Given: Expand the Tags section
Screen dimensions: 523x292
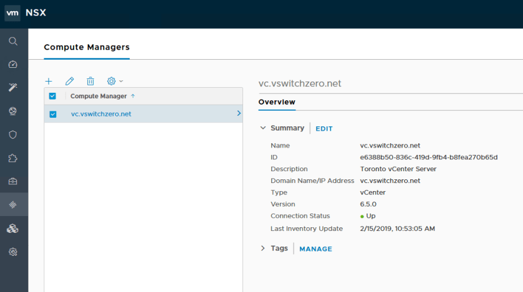Looking at the screenshot, I should point(263,248).
